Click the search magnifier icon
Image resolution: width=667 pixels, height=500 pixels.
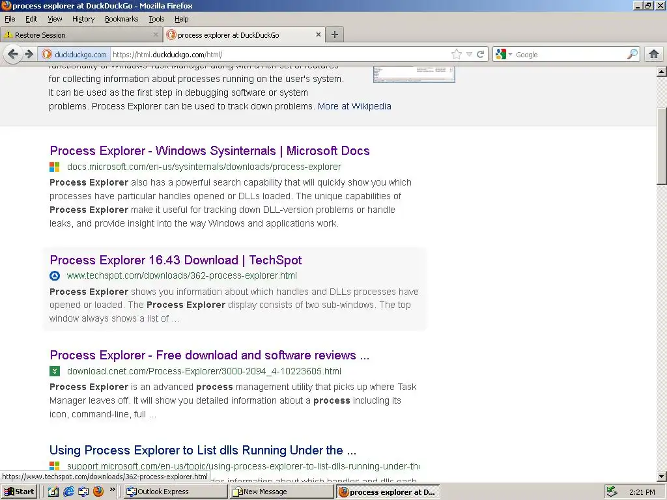[x=632, y=54]
